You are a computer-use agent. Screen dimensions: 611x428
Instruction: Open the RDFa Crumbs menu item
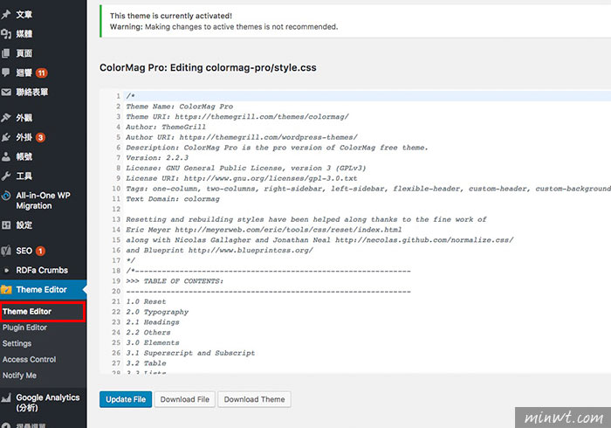tap(44, 270)
